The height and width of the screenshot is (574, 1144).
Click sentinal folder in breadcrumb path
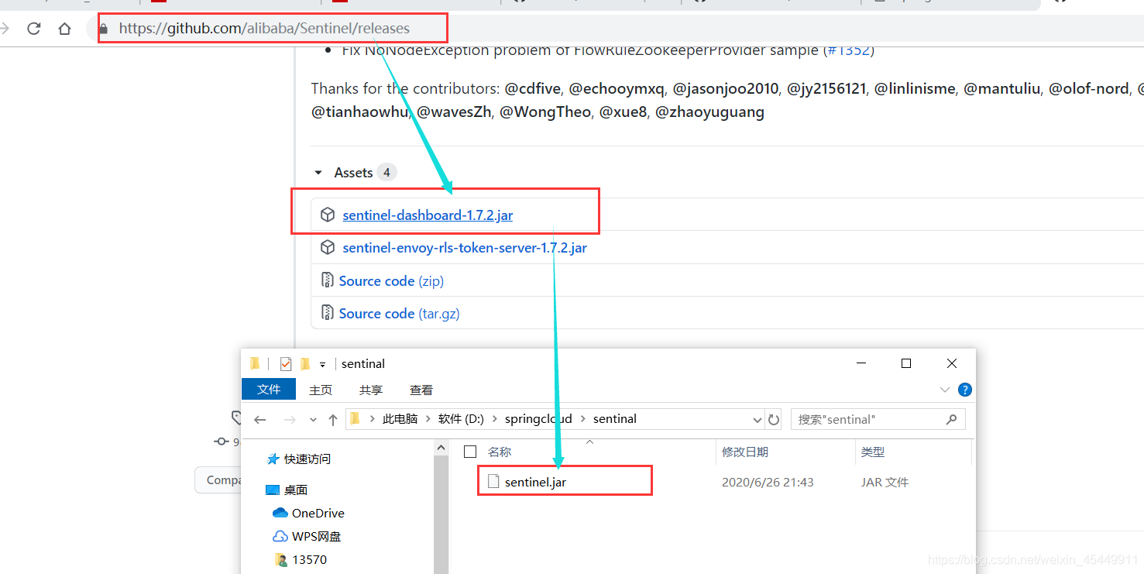(615, 418)
